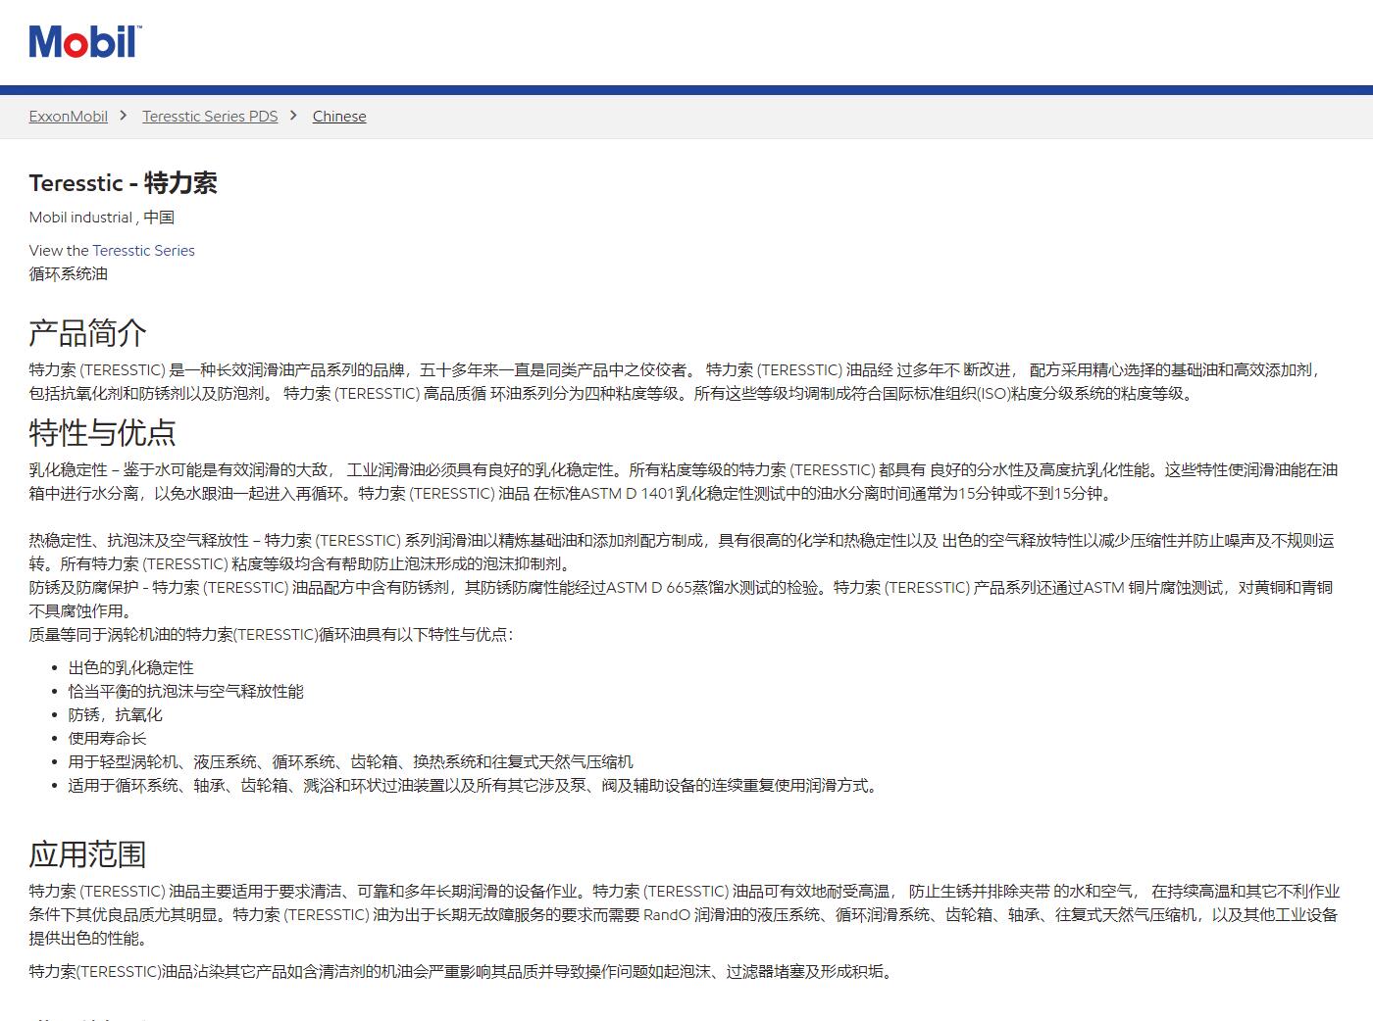This screenshot has height=1021, width=1373.
Task: Click the '应用范围' heading
Action: [88, 853]
